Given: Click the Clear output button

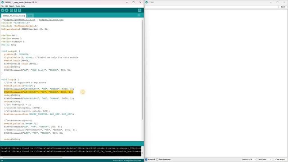Looking at the screenshot, I should click(x=280, y=159).
